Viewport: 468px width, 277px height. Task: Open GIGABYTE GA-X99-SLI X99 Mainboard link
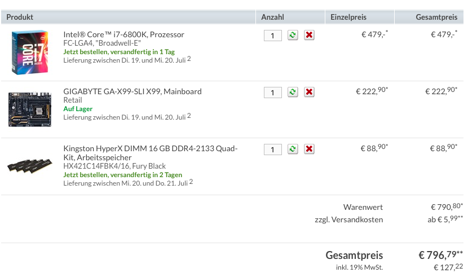(132, 91)
